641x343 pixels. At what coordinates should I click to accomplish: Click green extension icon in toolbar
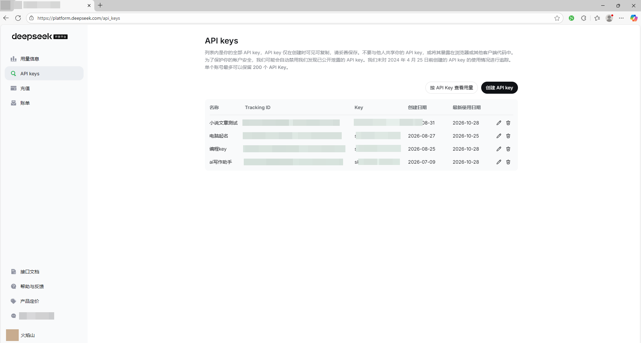point(571,18)
